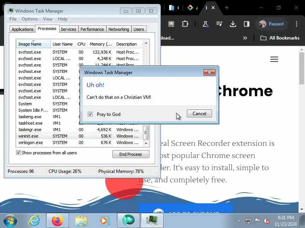Open a new Chrome tab

[226, 8]
